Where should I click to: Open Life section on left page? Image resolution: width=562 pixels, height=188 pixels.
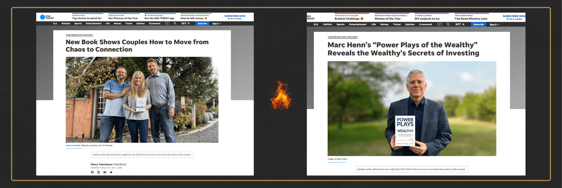point(108,24)
